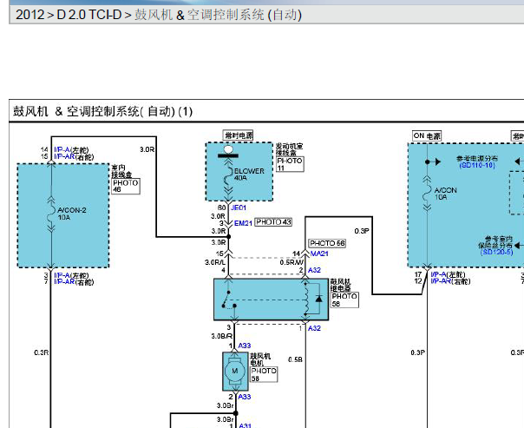Image resolution: width=524 pixels, height=428 pixels.
Task: Click the 常时电源 label above BLOWER fuse
Action: click(x=239, y=135)
